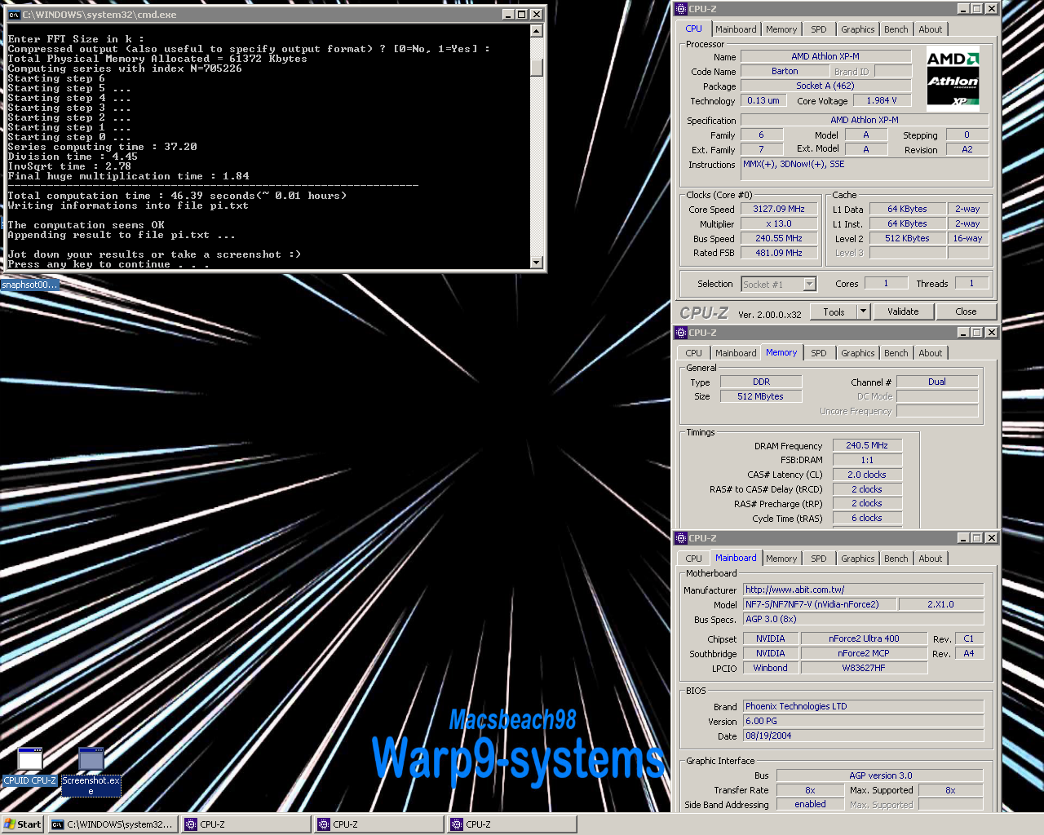Click the BIOS Date value 08/19/2004
This screenshot has height=835, width=1044.
click(863, 736)
